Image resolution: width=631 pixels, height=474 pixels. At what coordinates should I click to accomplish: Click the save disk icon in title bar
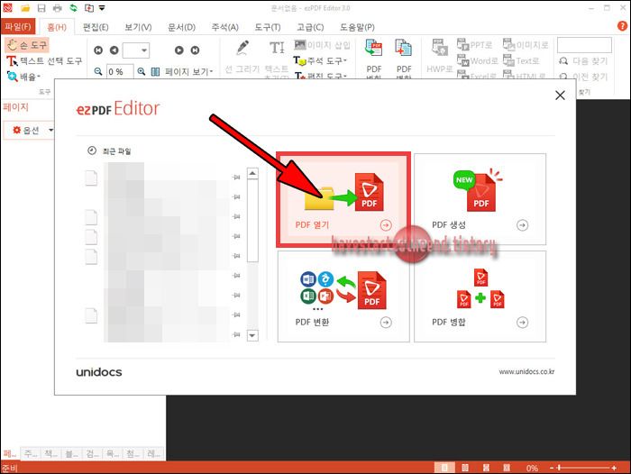pos(41,7)
